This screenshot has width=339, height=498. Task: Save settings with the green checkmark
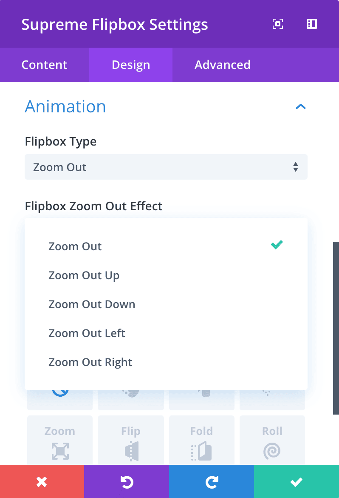click(297, 481)
